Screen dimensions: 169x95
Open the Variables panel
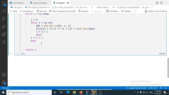[112, 11]
